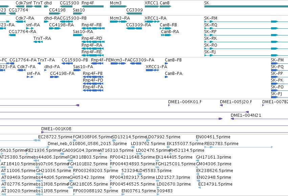Click protein Rnp4F-PB
288x196 pixels.
click(93, 74)
